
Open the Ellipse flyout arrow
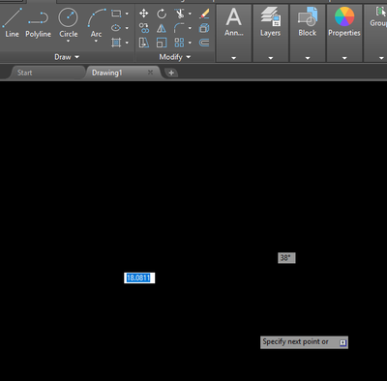click(127, 28)
